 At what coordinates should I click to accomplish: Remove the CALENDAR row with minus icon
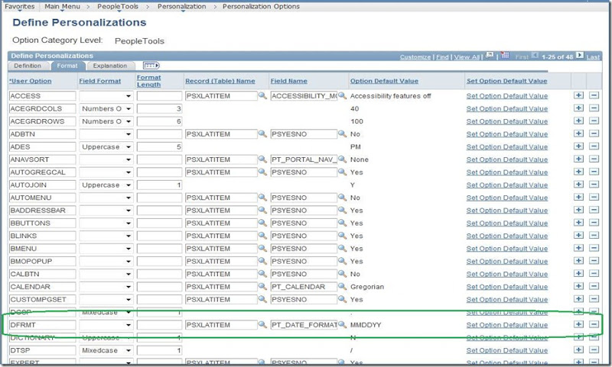tap(594, 287)
